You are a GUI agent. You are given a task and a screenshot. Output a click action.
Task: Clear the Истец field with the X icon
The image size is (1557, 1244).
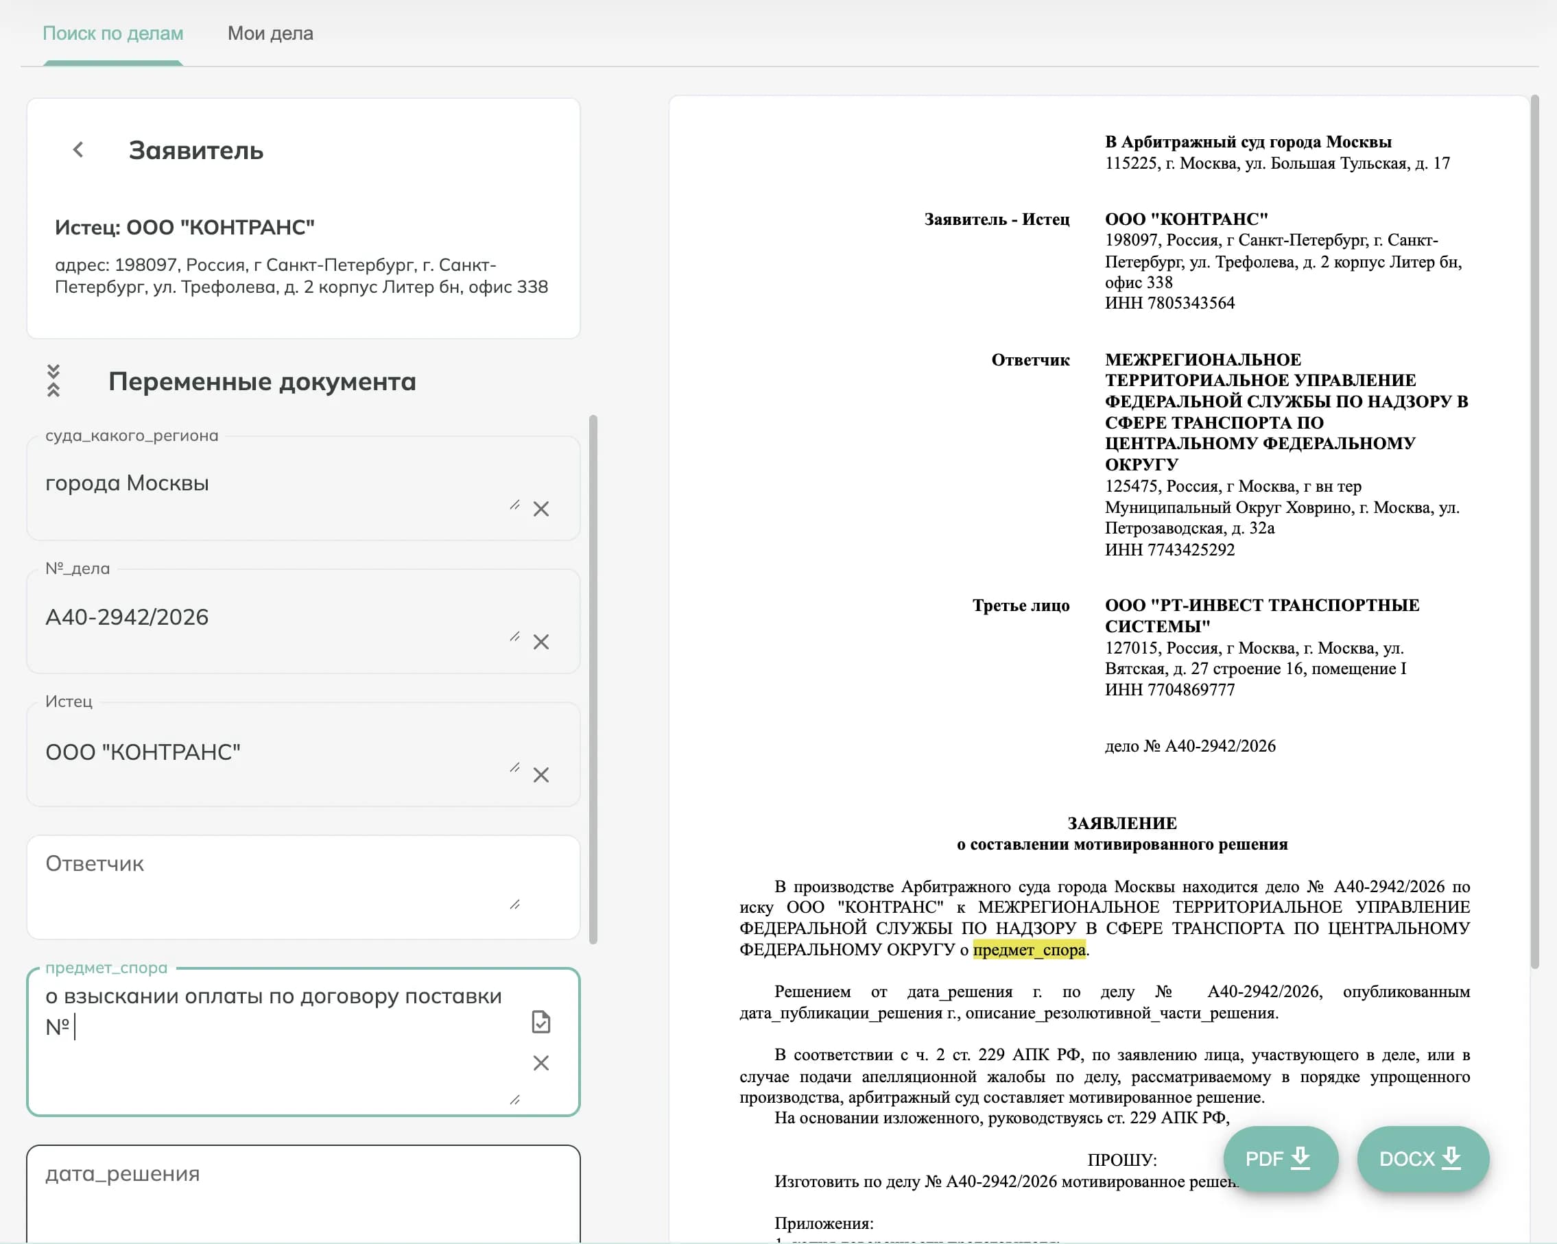point(542,776)
